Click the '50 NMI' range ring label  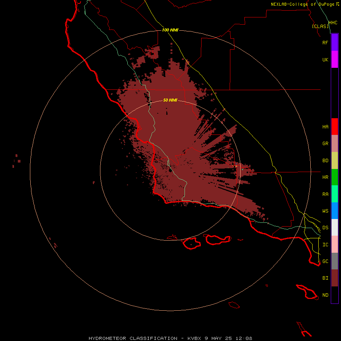170,100
